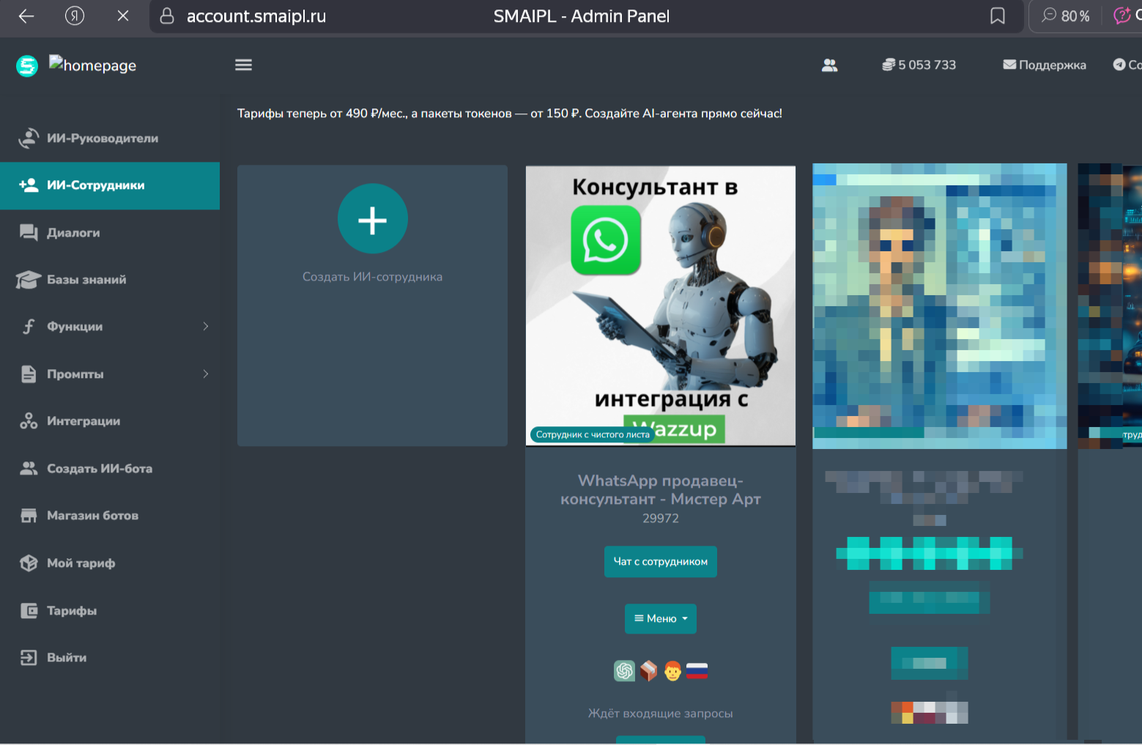1142x745 pixels.
Task: Click the browser assistant icon right of zoom
Action: (1123, 16)
